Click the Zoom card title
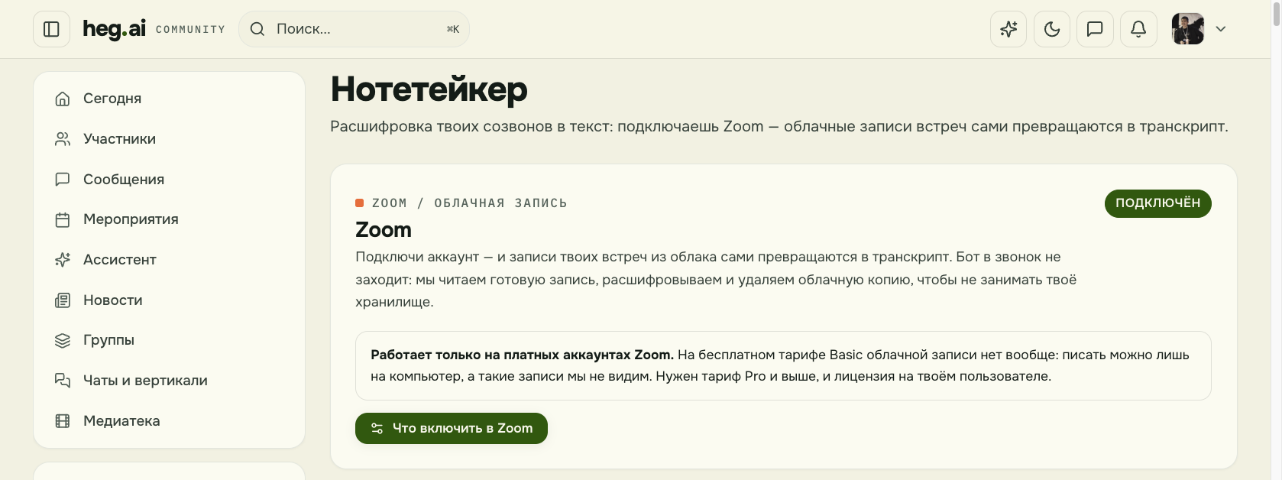Image resolution: width=1282 pixels, height=480 pixels. (384, 230)
